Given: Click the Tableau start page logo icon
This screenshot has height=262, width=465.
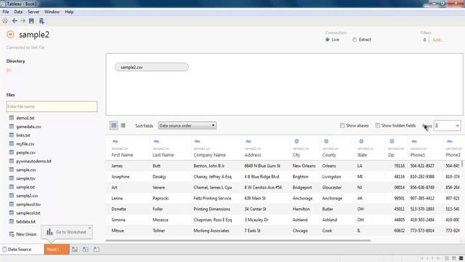Looking at the screenshot, I should click(x=5, y=21).
